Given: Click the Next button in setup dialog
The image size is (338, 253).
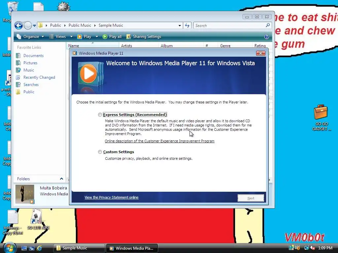Looking at the screenshot, I should point(251,198).
